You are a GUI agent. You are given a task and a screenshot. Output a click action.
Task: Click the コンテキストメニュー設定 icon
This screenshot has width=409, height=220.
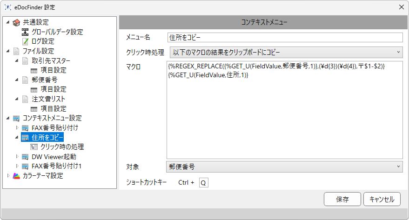16,118
